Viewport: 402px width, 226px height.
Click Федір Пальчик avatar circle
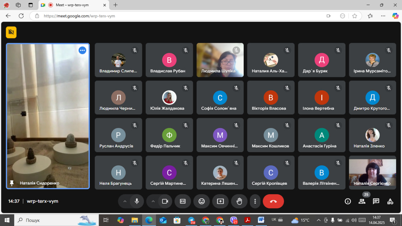169,135
